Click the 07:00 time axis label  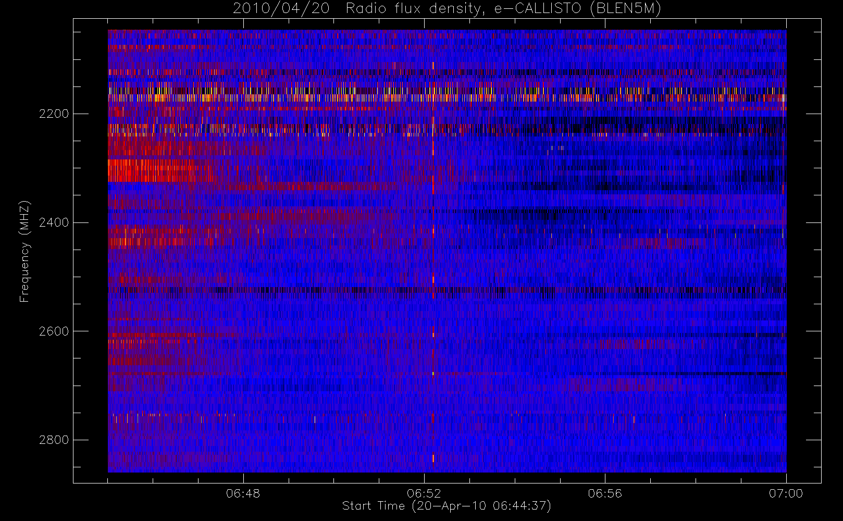(786, 493)
